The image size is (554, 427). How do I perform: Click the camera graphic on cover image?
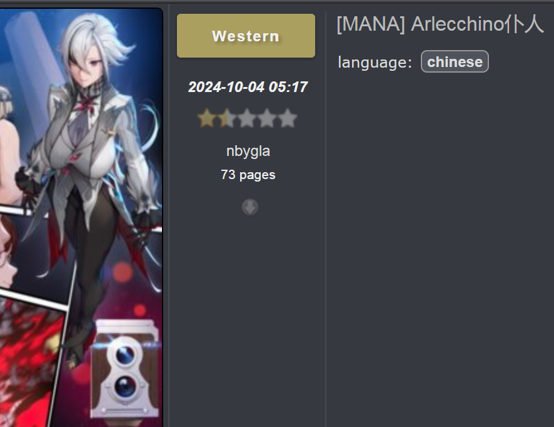pos(124,369)
